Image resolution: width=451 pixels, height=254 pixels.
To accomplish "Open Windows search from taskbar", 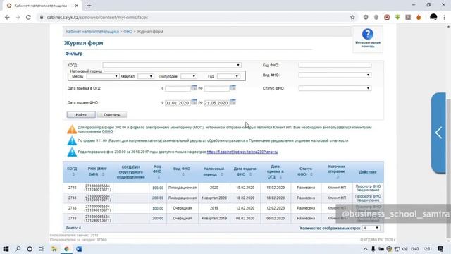I will [18, 249].
